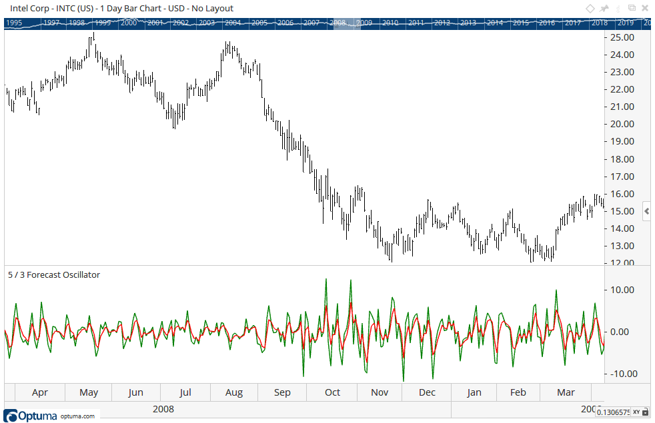Click the 5 / 3 Forecast Oscillator label

[x=54, y=274]
